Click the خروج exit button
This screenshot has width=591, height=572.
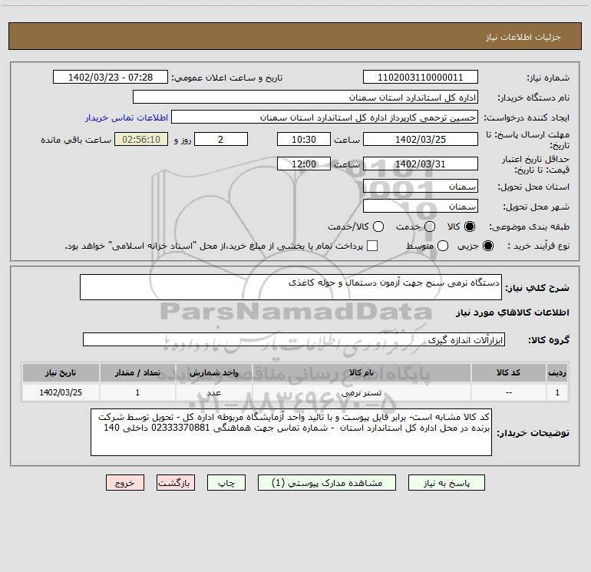[x=125, y=483]
